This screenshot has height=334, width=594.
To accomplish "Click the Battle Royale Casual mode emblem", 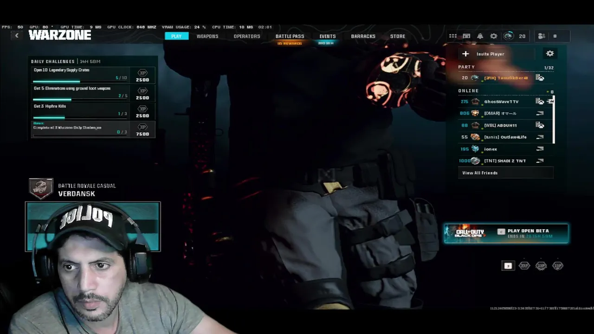I will point(41,189).
